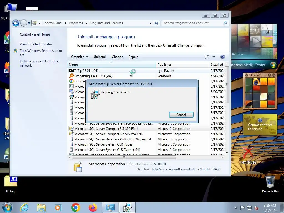Click the Forward navigation arrow
Image resolution: width=284 pixels, height=213 pixels.
click(x=24, y=23)
